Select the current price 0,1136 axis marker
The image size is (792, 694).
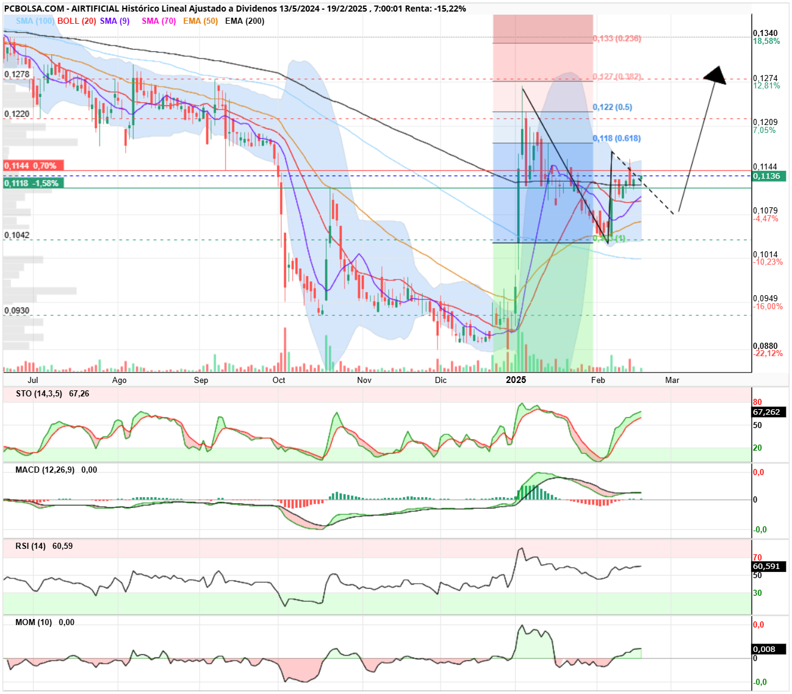769,176
